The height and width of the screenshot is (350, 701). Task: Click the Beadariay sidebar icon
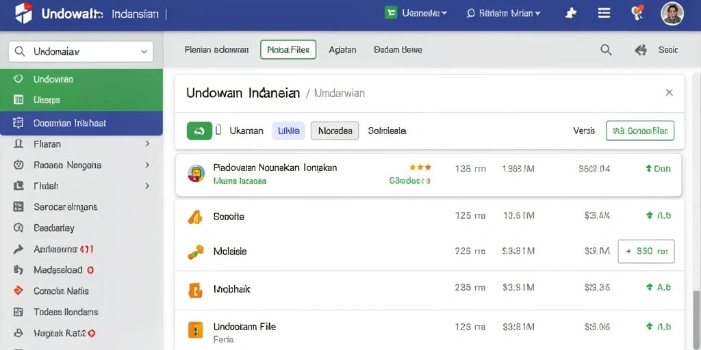18,228
